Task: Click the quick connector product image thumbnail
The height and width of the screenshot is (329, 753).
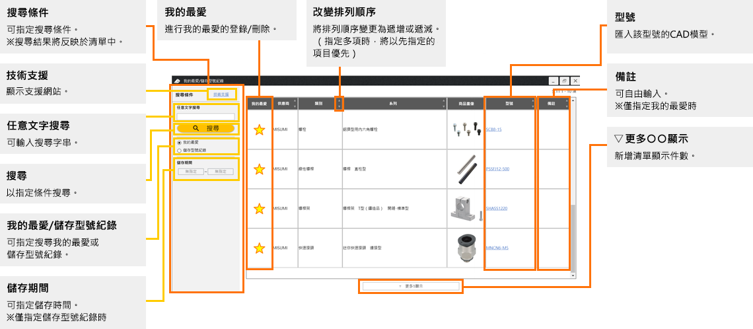Action: (x=466, y=248)
